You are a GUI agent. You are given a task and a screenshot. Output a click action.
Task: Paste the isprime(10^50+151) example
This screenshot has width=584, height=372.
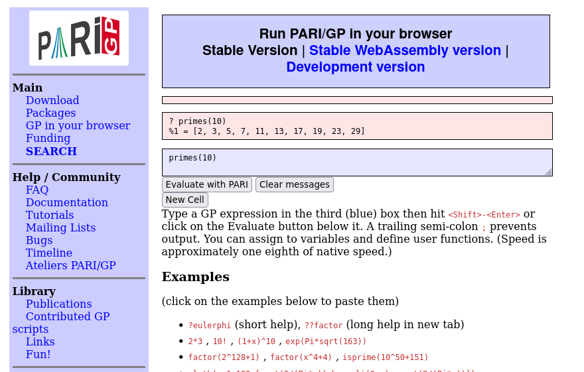[385, 357]
